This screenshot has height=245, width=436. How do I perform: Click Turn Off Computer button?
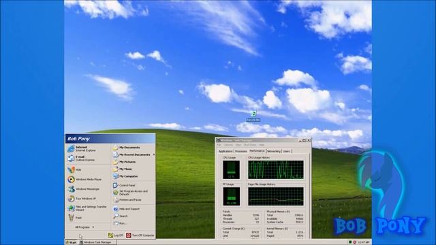[140, 235]
